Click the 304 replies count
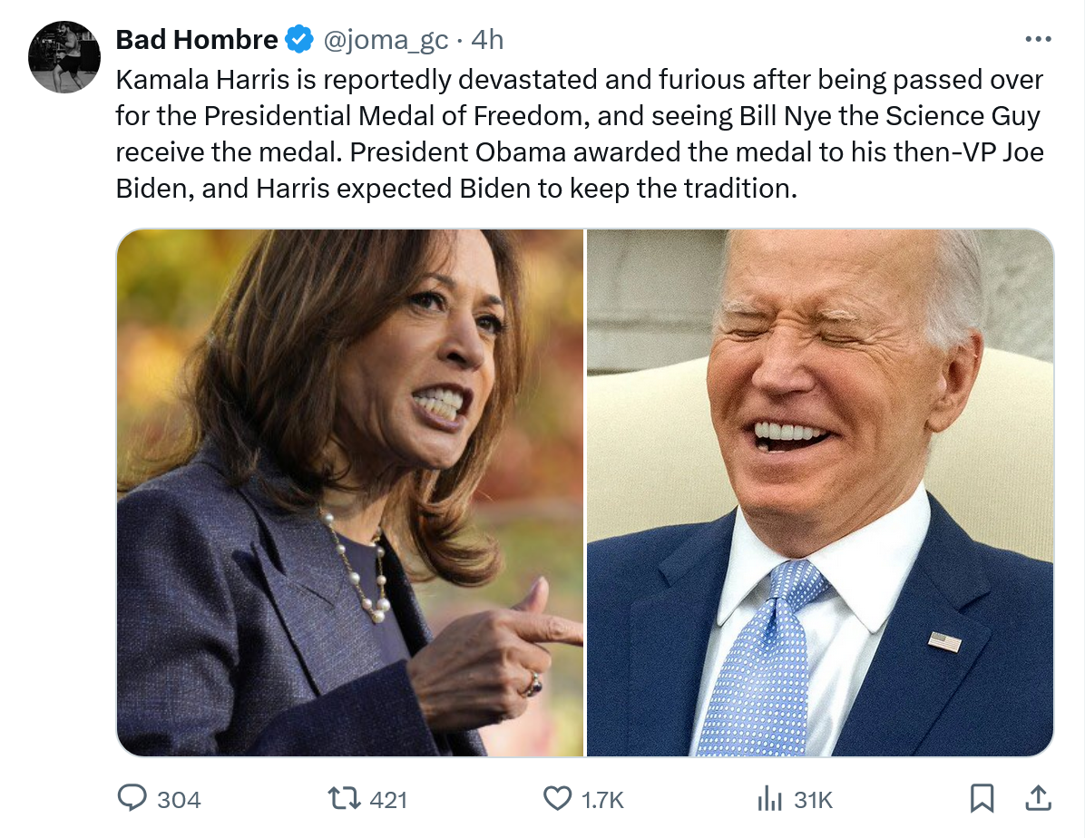Image resolution: width=1085 pixels, height=838 pixels. pos(179,799)
